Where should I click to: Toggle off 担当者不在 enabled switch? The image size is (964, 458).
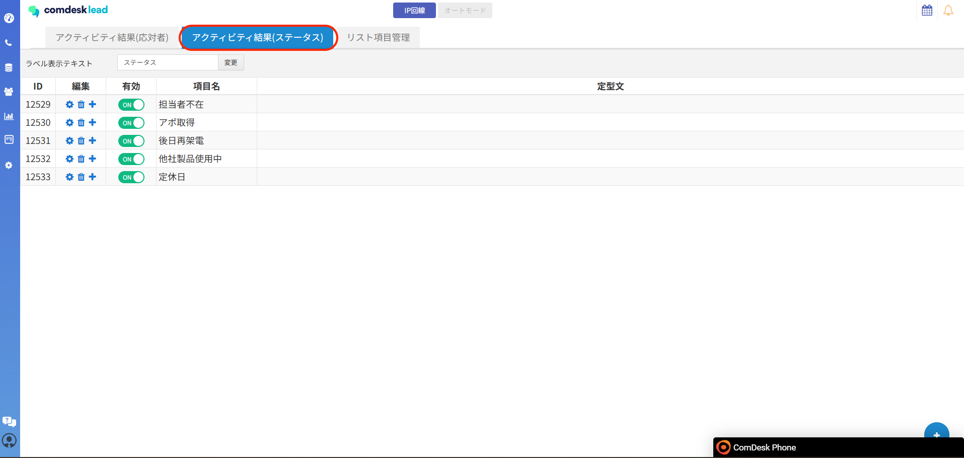coord(131,105)
